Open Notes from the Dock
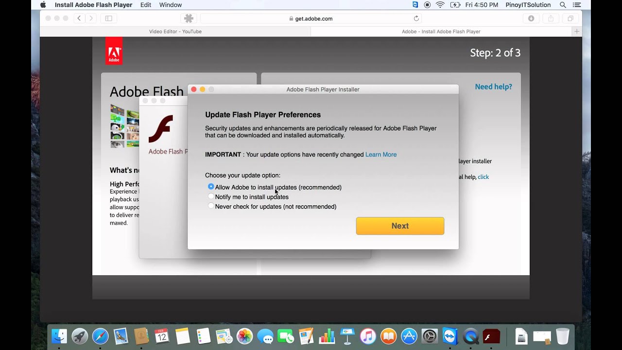Image resolution: width=622 pixels, height=350 pixels. click(x=183, y=336)
